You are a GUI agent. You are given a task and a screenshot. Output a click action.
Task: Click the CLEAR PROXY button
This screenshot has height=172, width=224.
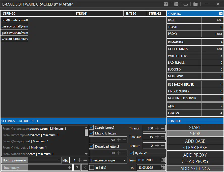coord(195,161)
